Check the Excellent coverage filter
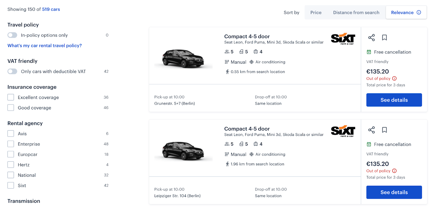Image resolution: width=435 pixels, height=208 pixels. pos(11,97)
